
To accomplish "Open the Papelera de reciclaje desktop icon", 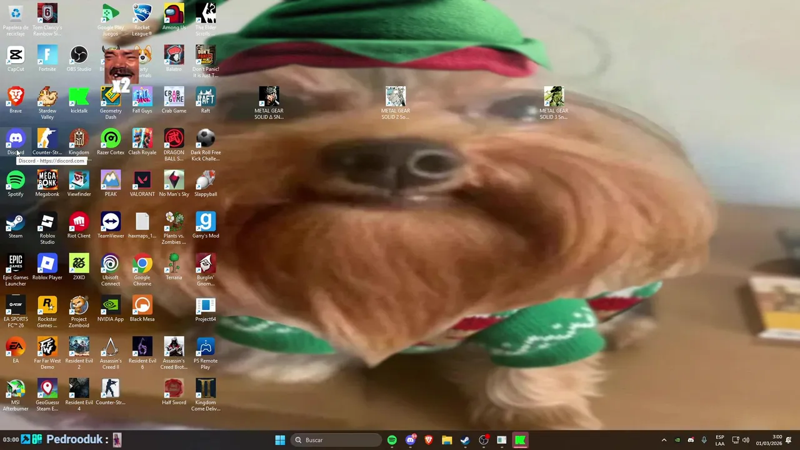I will (16, 20).
